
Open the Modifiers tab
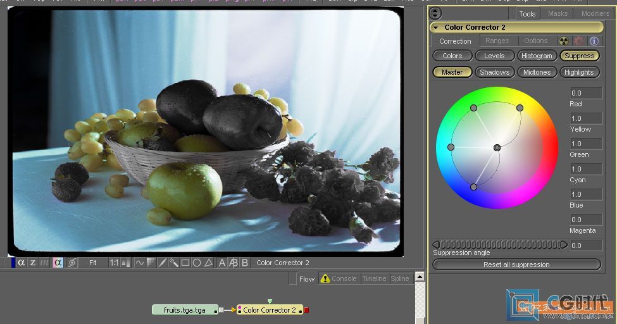coord(595,13)
